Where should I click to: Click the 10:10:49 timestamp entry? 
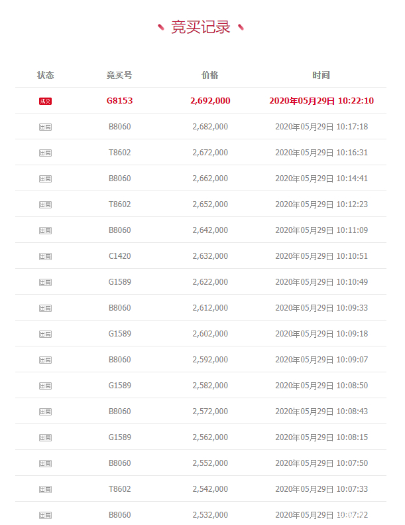click(x=352, y=282)
